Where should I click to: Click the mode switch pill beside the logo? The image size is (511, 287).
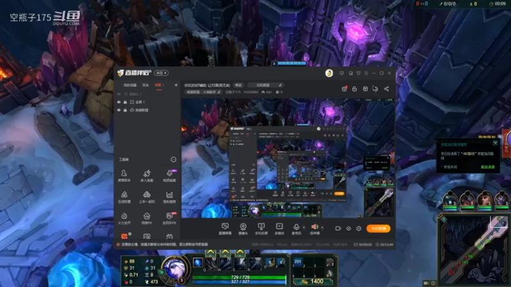click(x=162, y=73)
